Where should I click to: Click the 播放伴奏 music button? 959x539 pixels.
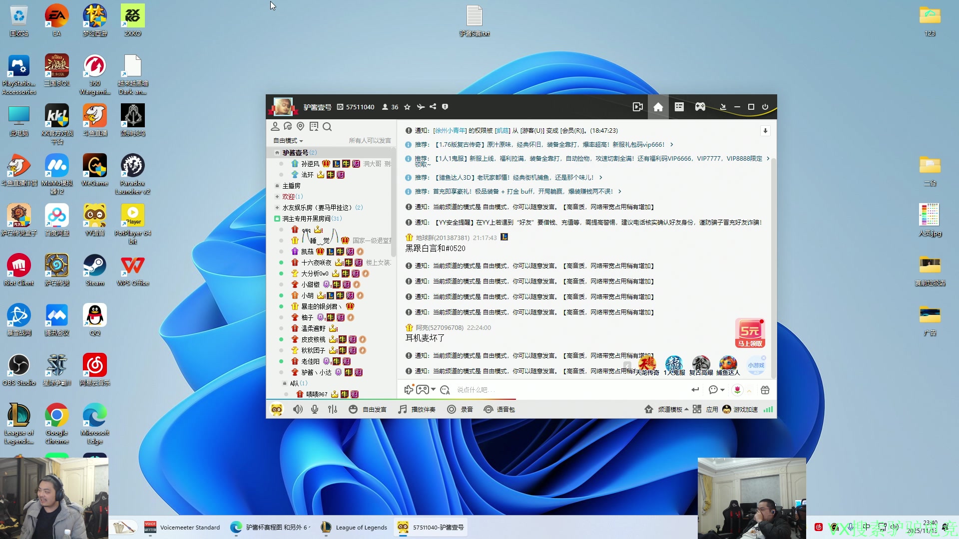click(x=417, y=409)
